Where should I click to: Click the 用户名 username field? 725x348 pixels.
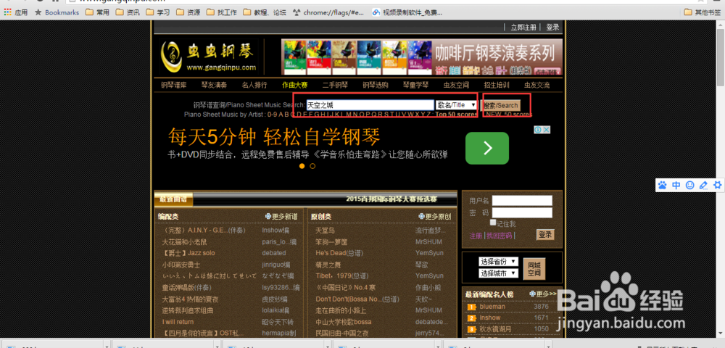pos(522,201)
